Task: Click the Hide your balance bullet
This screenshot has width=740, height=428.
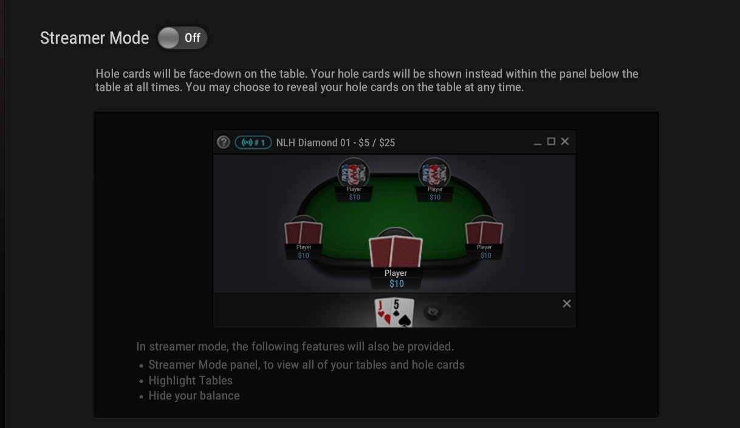Action: [194, 396]
